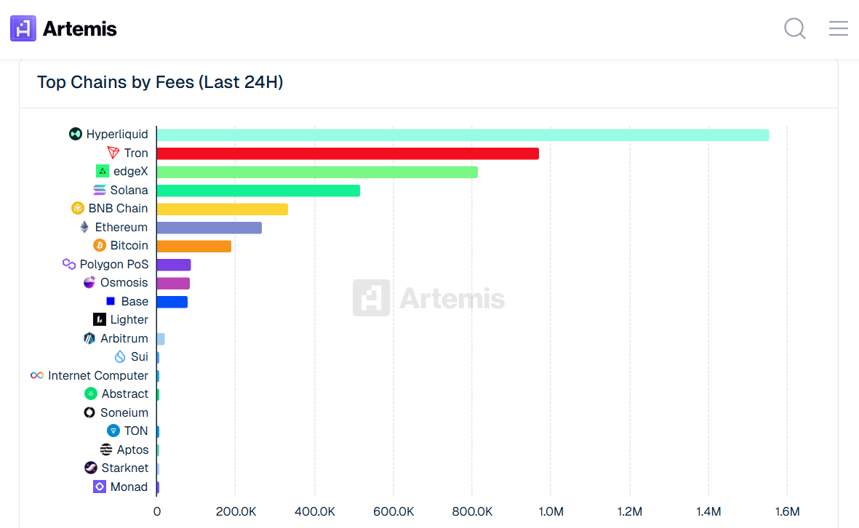Screen dimensions: 859x528
Task: Click the Tron logo icon
Action: click(113, 153)
